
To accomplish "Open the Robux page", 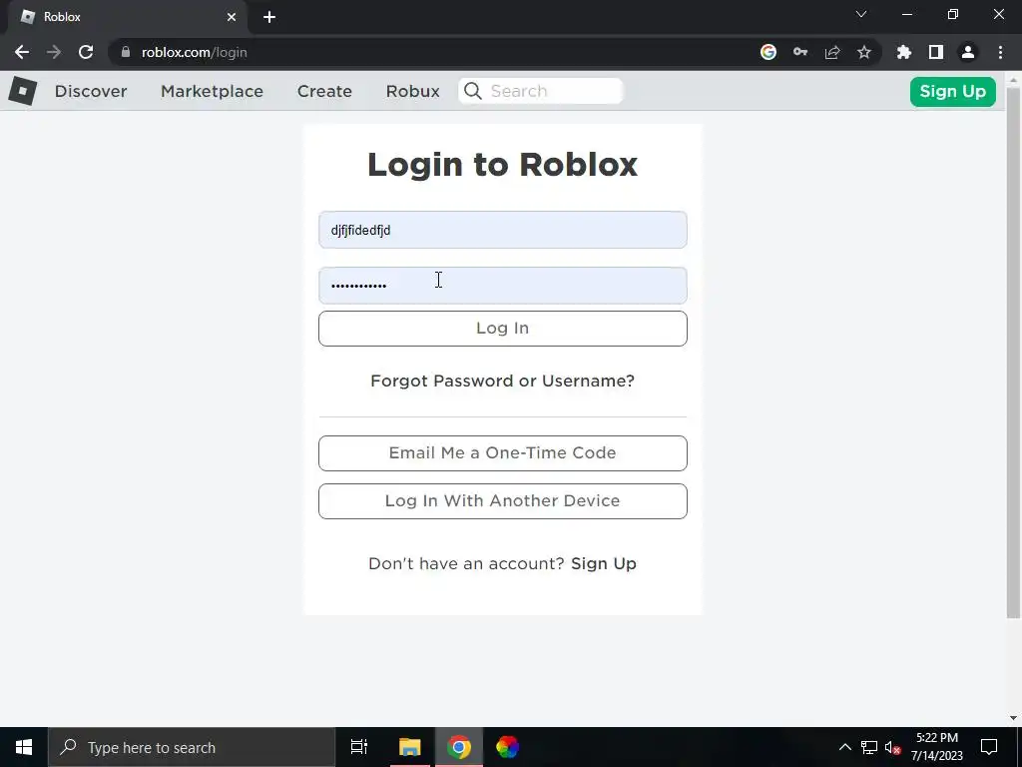I will point(412,91).
